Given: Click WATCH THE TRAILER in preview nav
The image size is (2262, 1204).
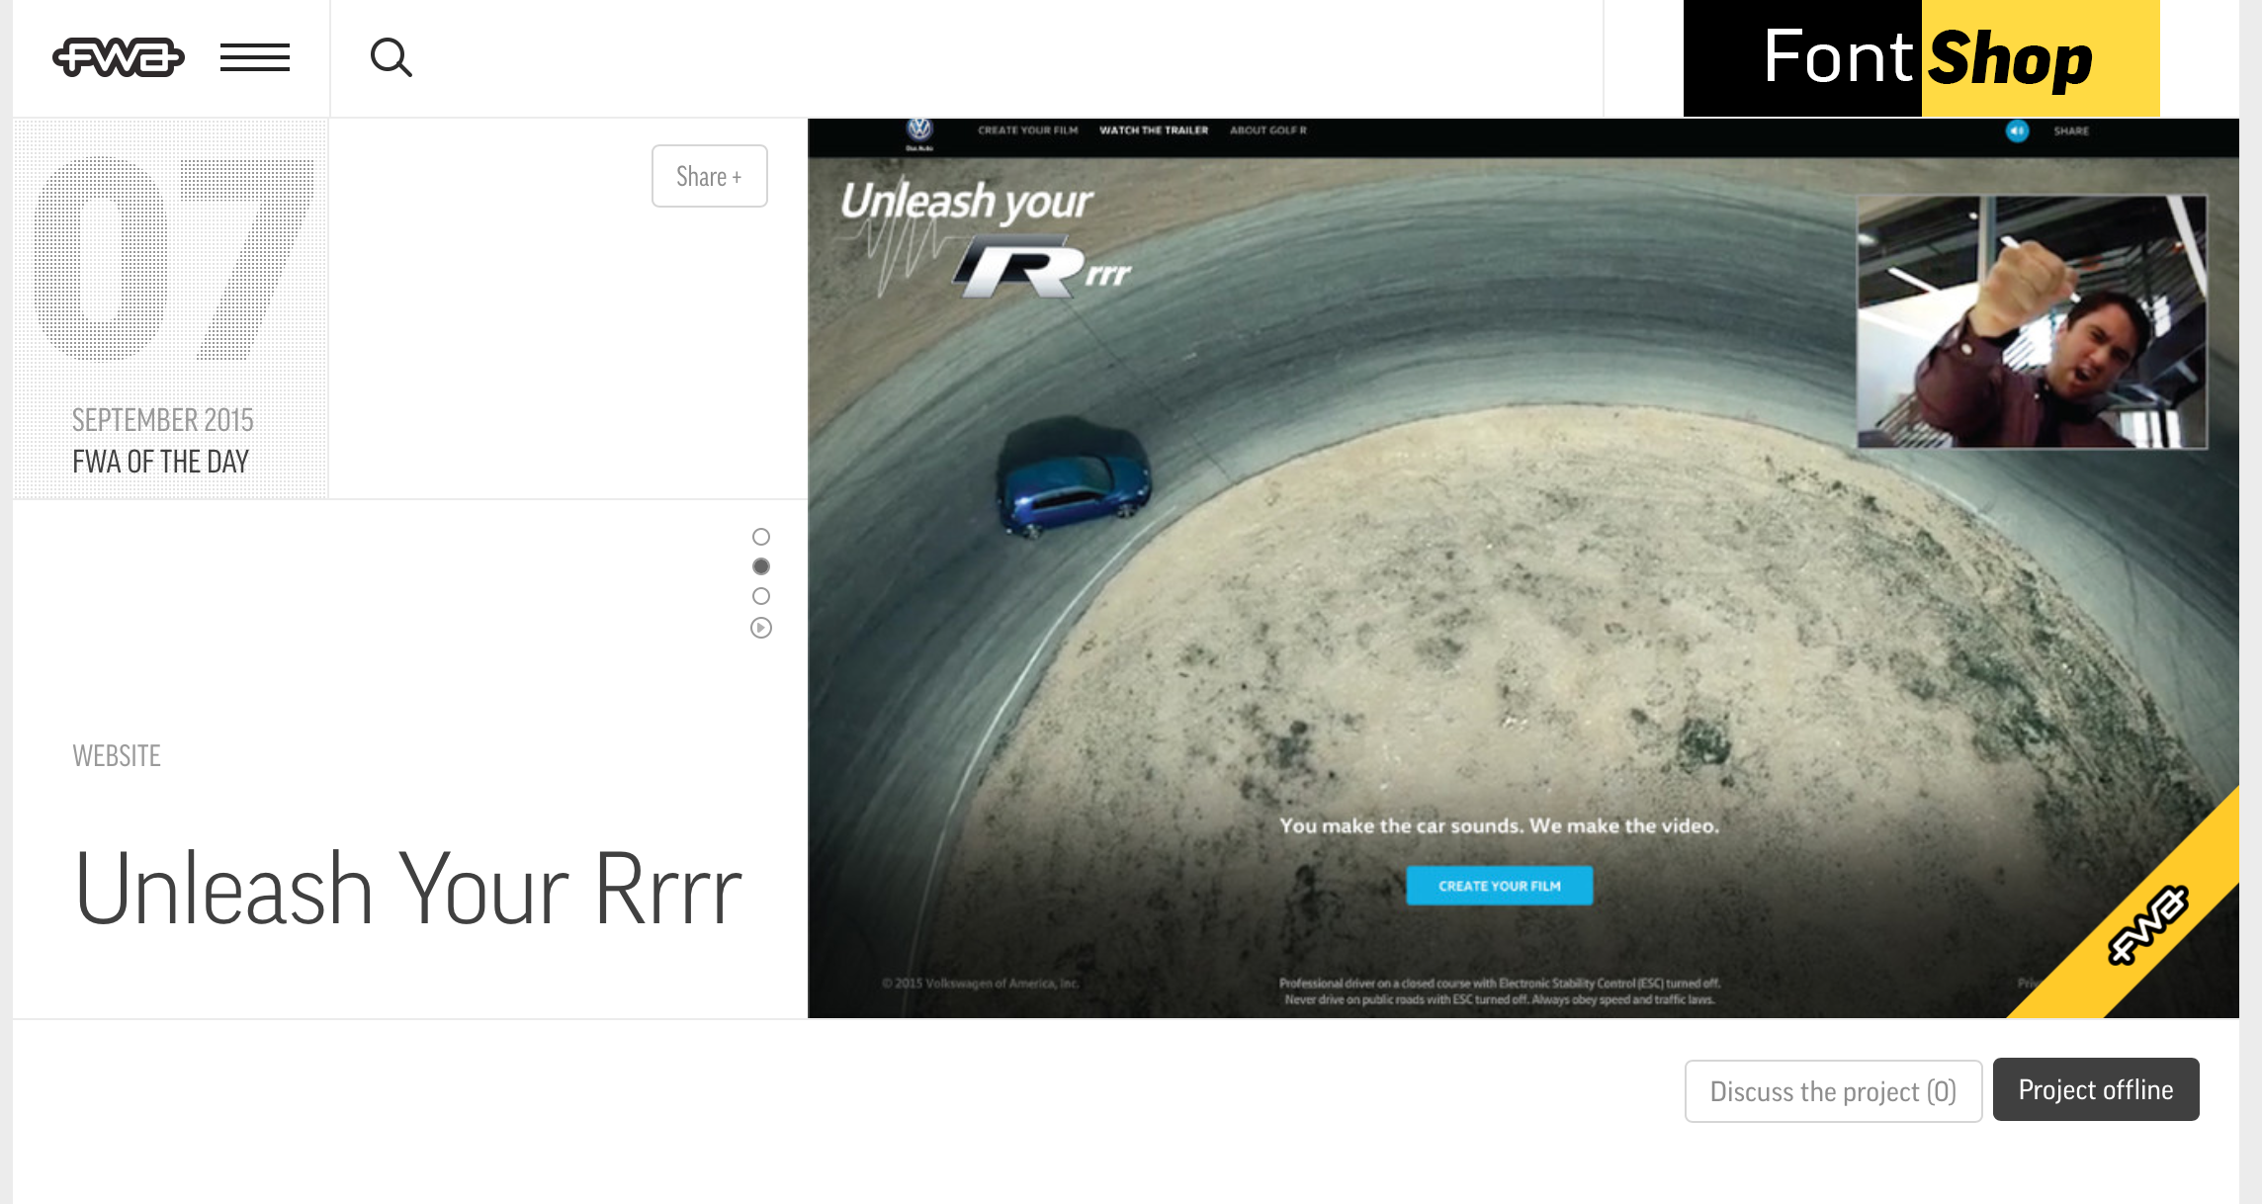Looking at the screenshot, I should 1154,130.
